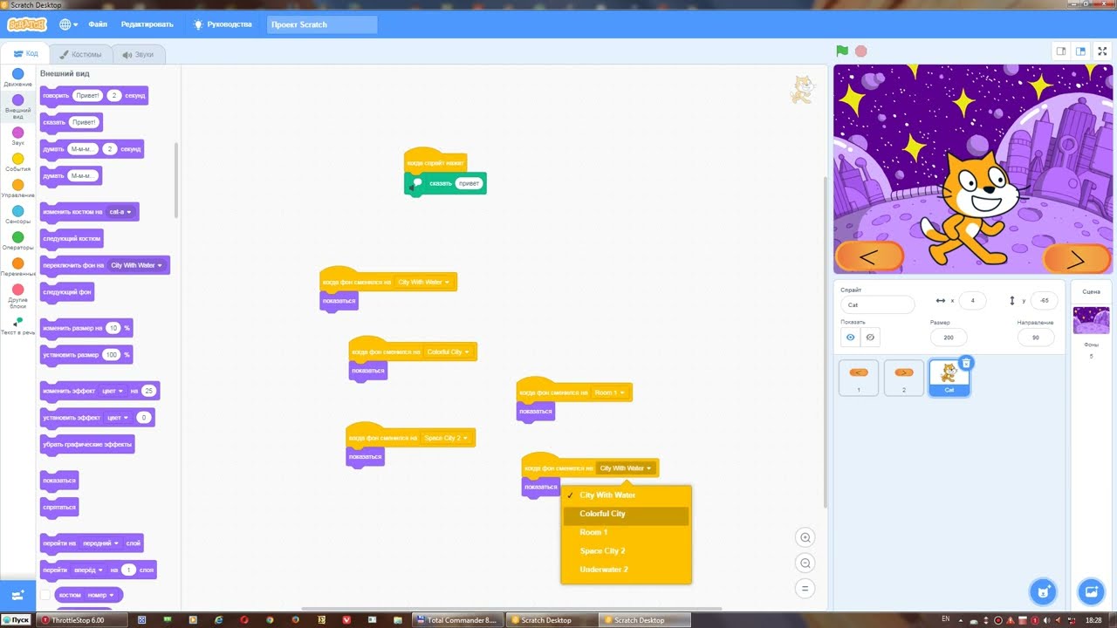Click the choose backdrop button
1117x628 pixels.
(1091, 592)
